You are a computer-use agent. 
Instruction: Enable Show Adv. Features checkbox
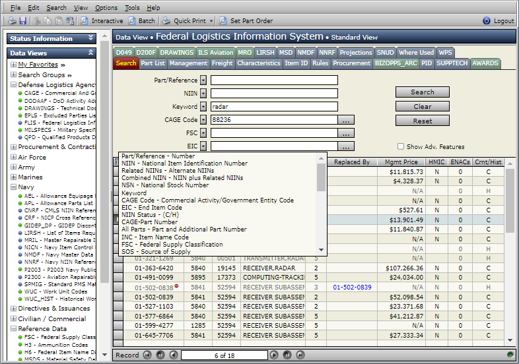[x=401, y=146]
